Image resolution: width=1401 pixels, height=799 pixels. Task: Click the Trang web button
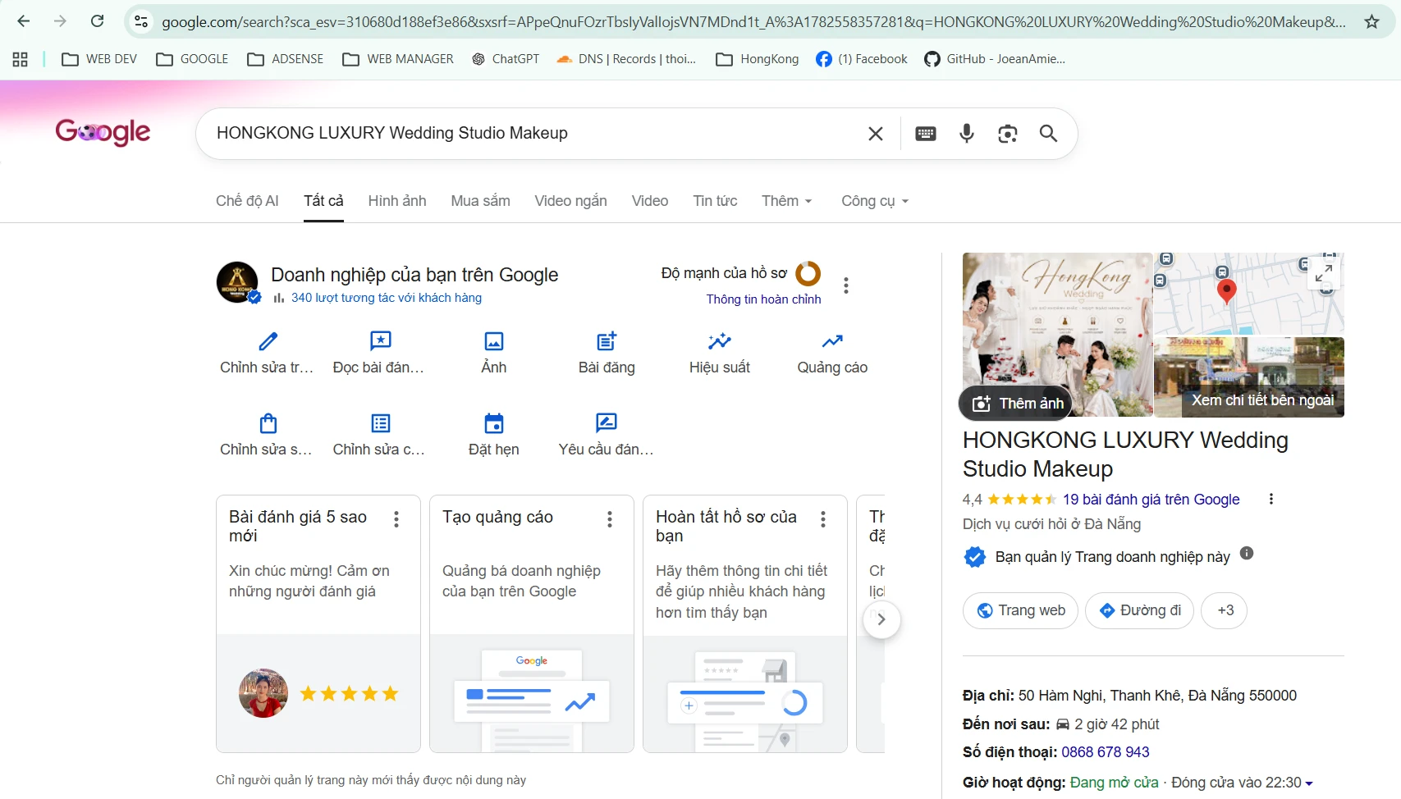pos(1020,610)
